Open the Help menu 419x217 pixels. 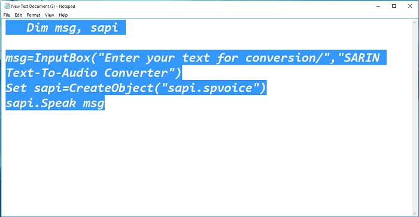point(63,15)
